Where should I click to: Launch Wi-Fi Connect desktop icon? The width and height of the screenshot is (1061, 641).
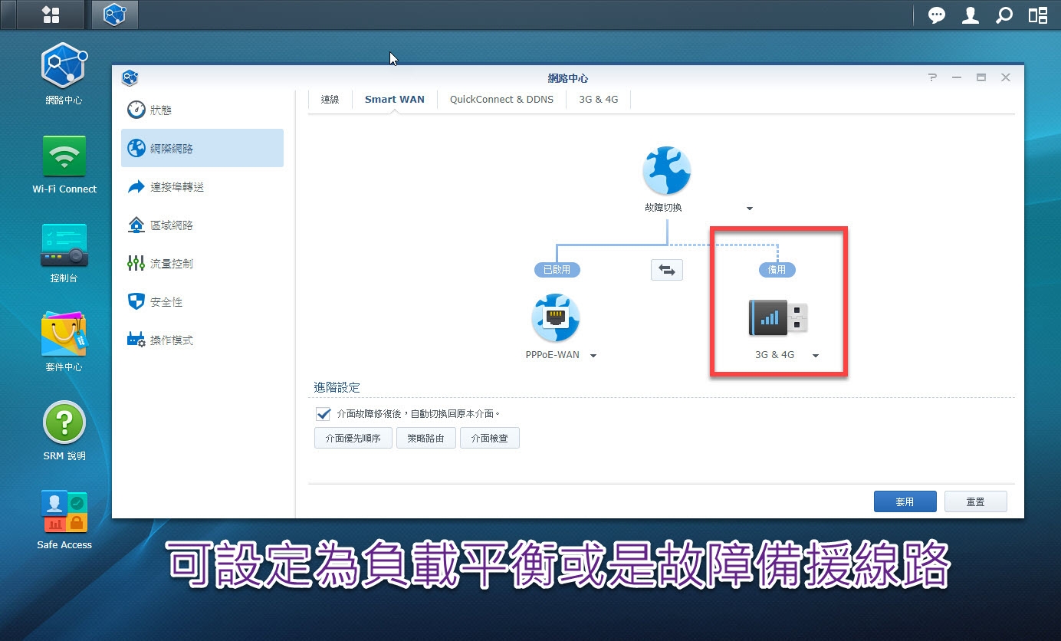(x=64, y=164)
